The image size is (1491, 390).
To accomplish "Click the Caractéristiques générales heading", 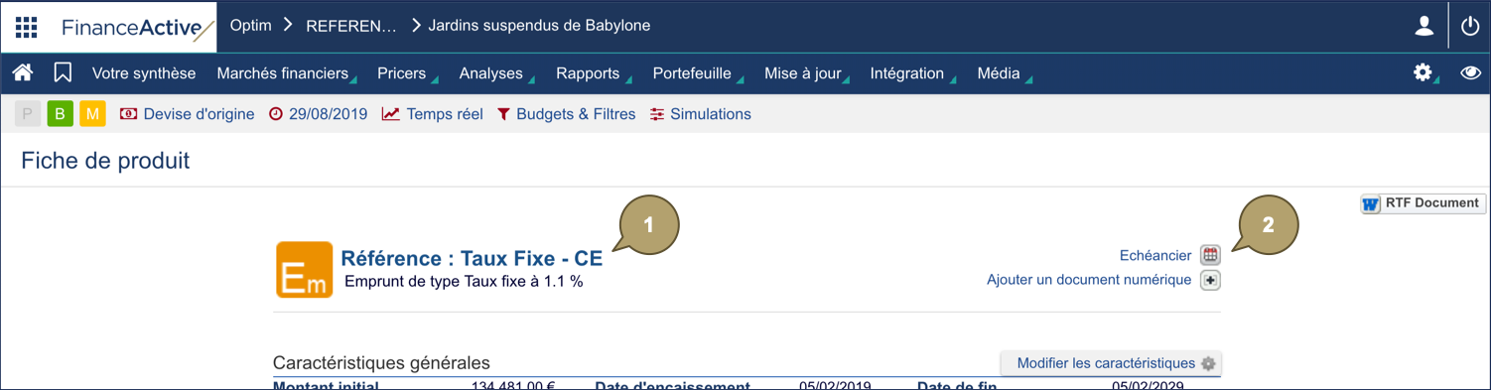I will pyautogui.click(x=381, y=363).
